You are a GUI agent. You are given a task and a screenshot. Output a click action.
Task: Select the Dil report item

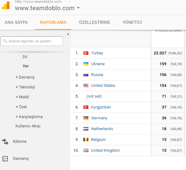point(25,57)
